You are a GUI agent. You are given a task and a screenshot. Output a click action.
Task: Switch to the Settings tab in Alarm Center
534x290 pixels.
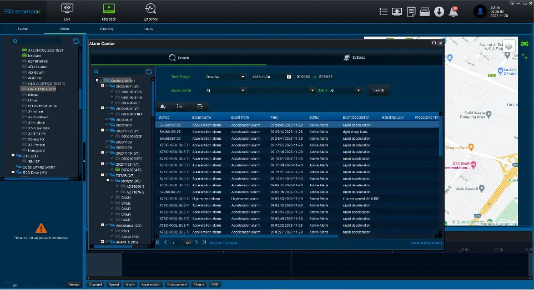point(354,58)
